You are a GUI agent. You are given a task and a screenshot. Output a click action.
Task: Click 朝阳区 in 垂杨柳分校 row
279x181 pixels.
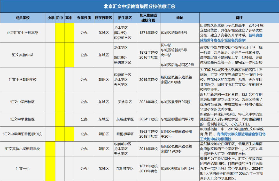coord(104,134)
